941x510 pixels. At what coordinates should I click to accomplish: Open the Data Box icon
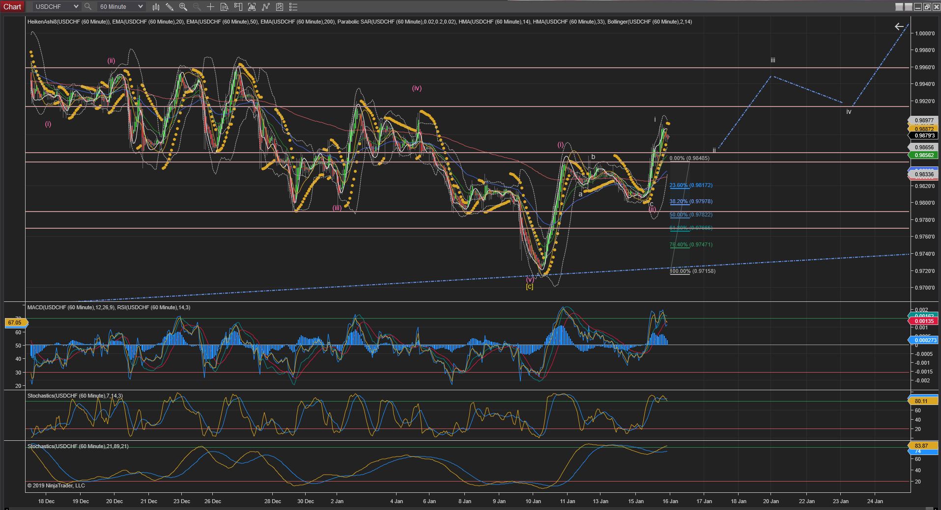[x=224, y=7]
